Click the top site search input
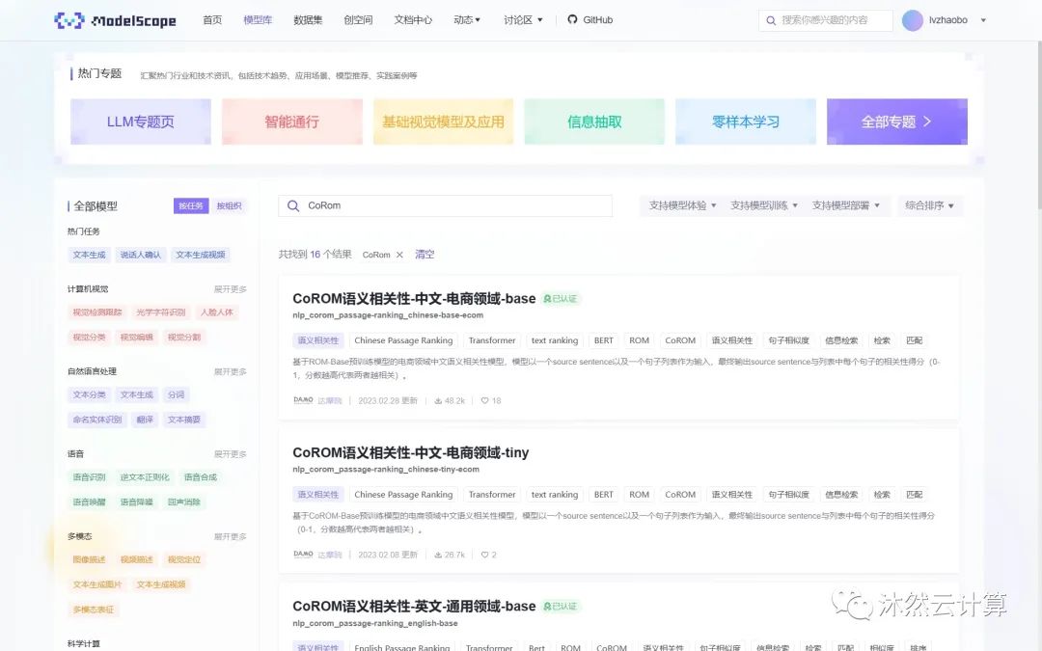Viewport: 1042px width, 651px height. pos(825,20)
